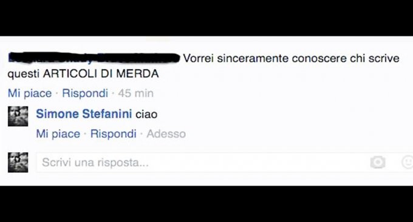This screenshot has width=413, height=222.
Task: Reply via Rispondi next to 45 min
Action: click(x=85, y=93)
